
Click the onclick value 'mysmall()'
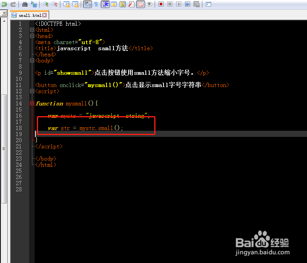103,85
